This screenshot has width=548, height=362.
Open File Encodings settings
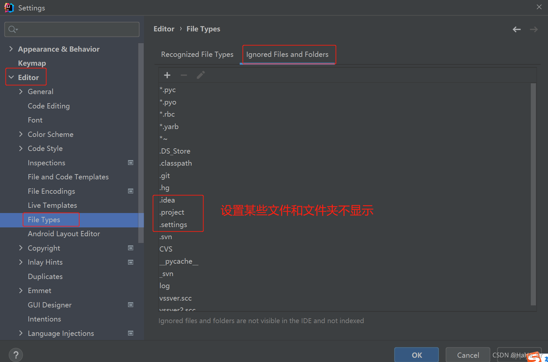pyautogui.click(x=51, y=191)
